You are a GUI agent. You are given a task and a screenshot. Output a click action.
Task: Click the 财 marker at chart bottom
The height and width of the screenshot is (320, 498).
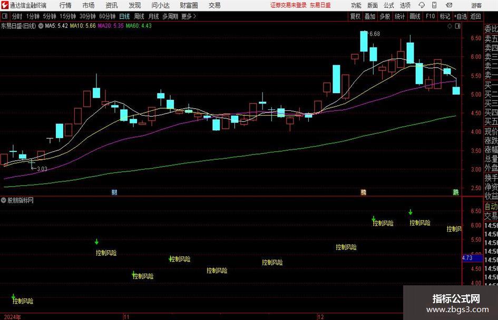point(114,192)
